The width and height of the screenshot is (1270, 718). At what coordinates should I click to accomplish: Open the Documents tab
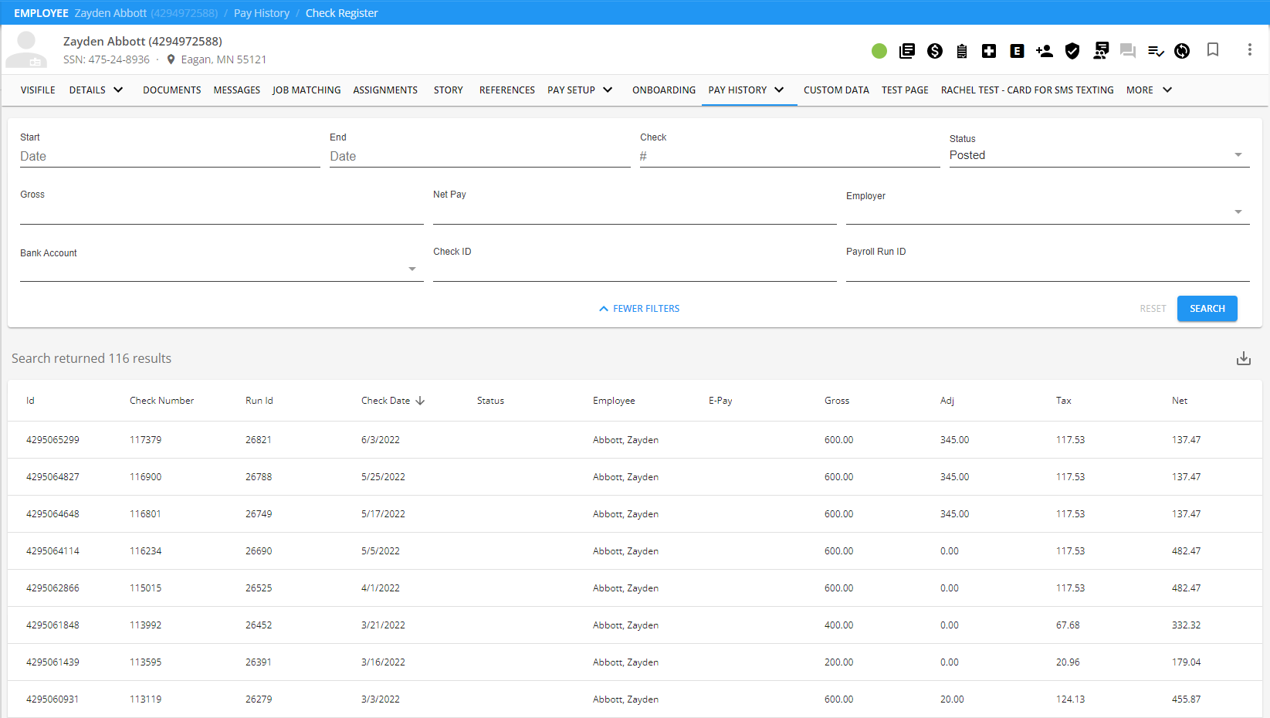click(171, 90)
